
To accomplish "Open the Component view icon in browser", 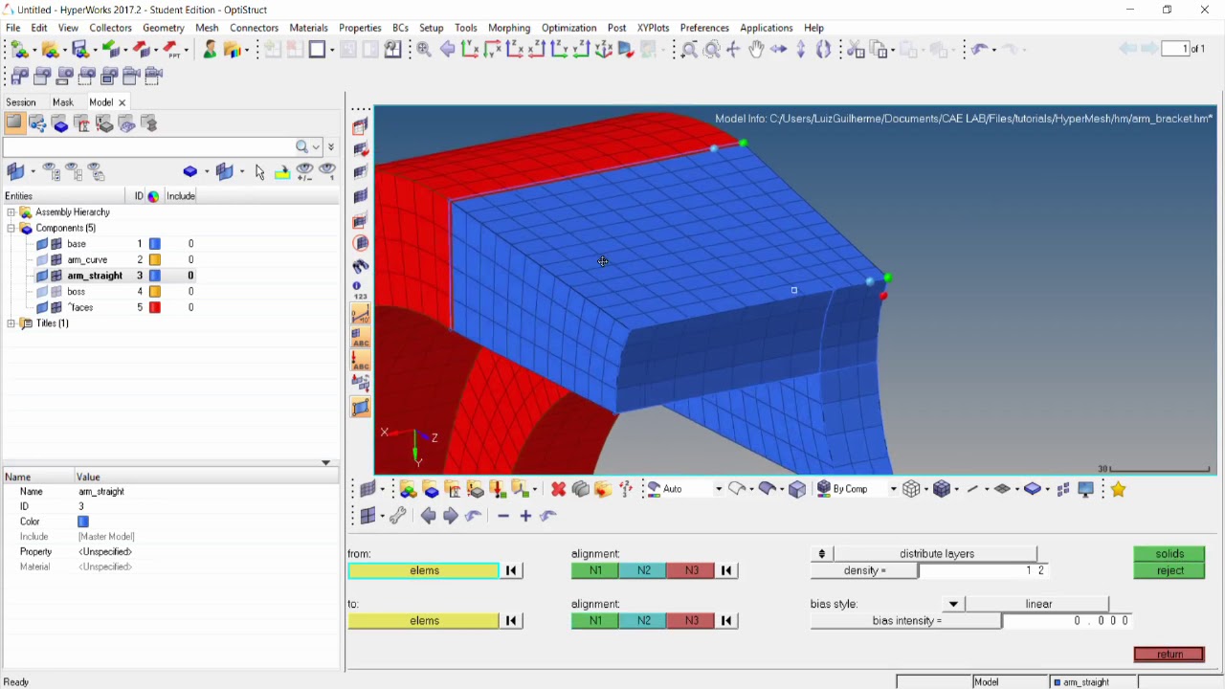I will pyautogui.click(x=59, y=123).
